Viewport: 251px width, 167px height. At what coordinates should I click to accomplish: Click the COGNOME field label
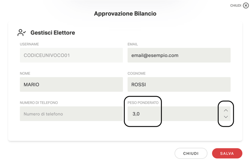[x=136, y=73]
